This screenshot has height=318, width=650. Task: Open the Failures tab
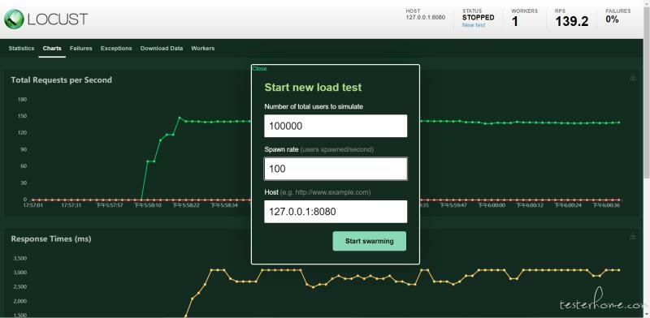point(80,49)
